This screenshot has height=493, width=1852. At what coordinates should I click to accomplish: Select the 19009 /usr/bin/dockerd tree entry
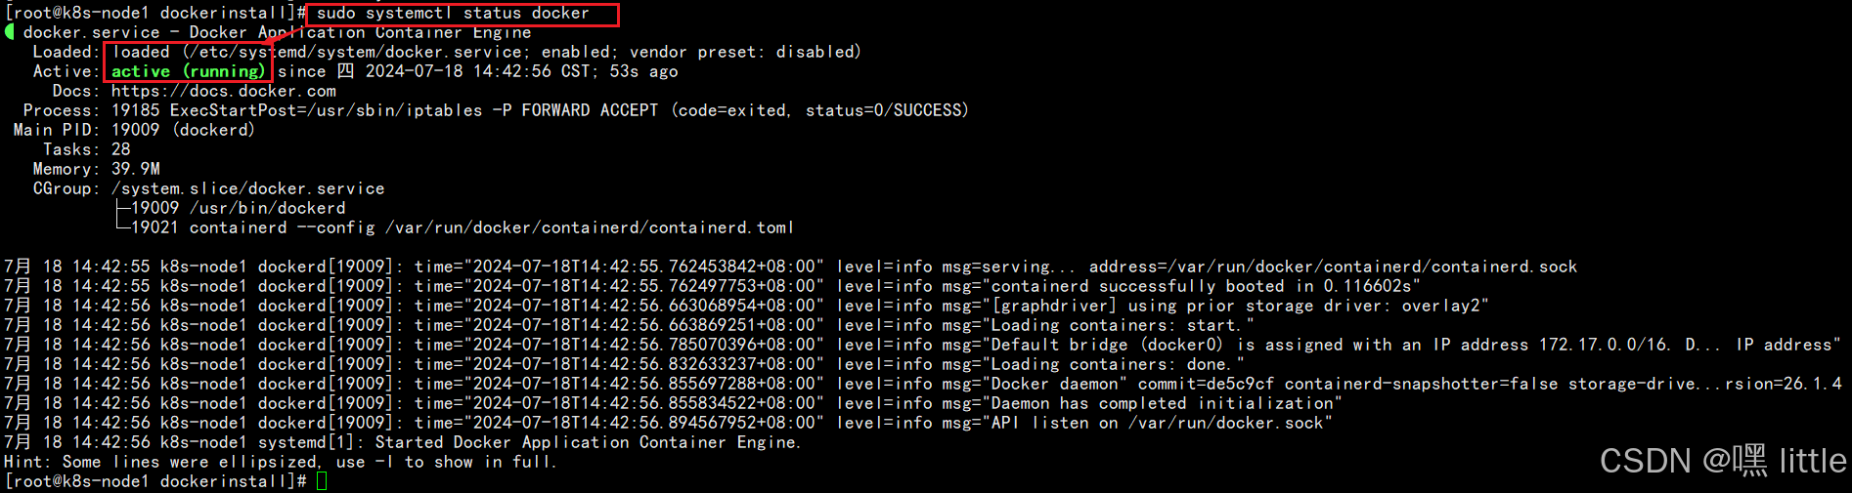coord(238,208)
